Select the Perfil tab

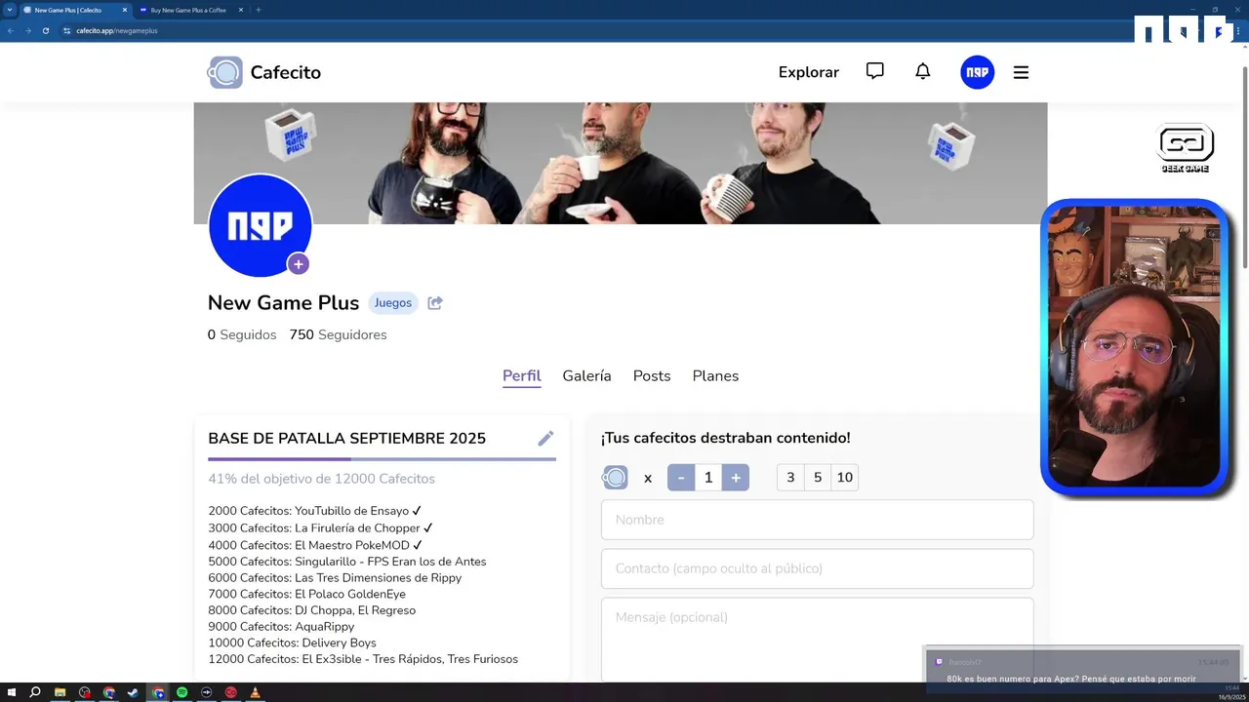tap(522, 375)
